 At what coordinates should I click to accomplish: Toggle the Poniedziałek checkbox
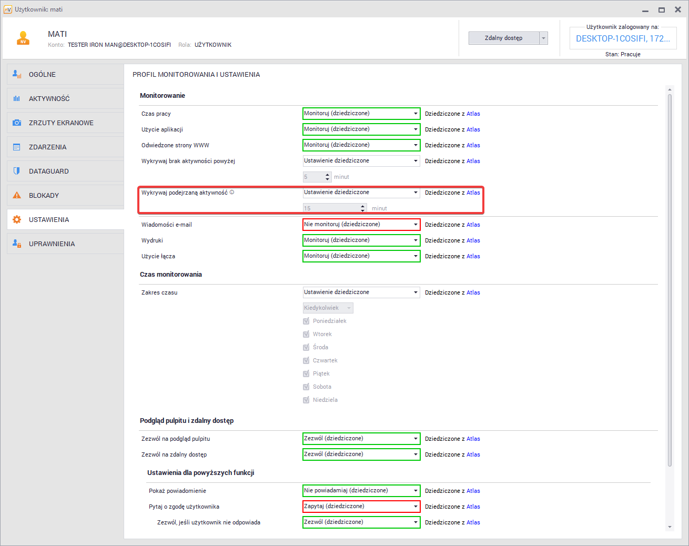pos(306,321)
